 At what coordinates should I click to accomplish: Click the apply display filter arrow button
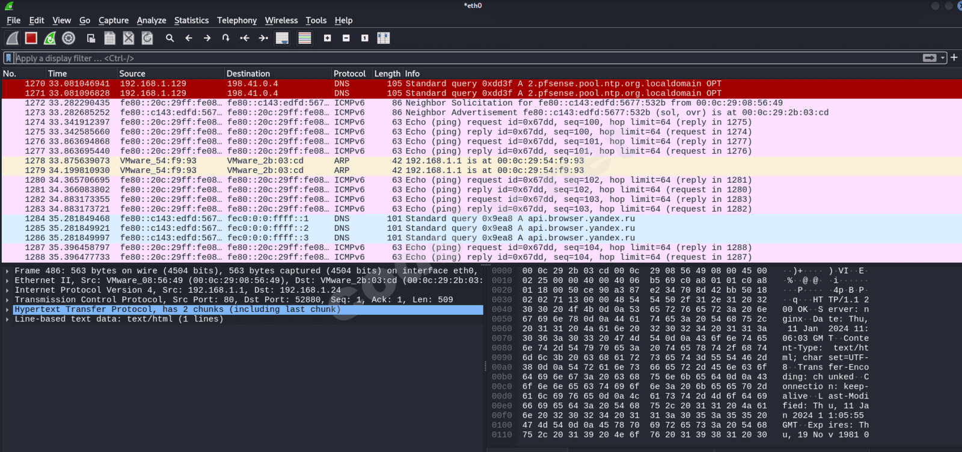point(930,58)
